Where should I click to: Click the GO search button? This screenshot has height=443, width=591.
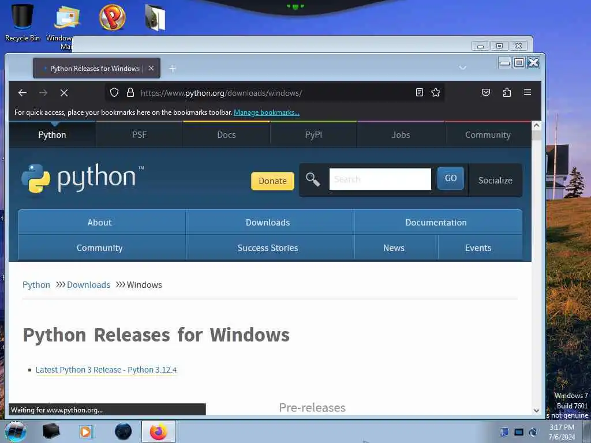(x=450, y=178)
